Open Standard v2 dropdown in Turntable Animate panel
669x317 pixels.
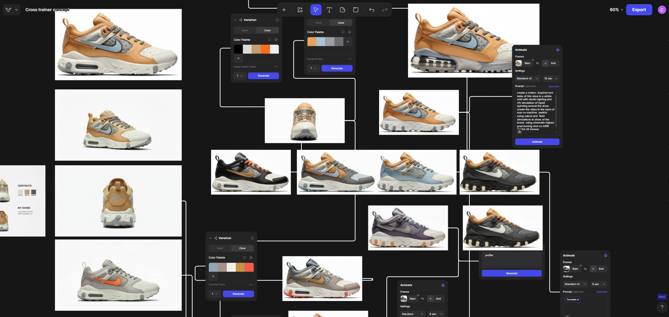click(575, 284)
